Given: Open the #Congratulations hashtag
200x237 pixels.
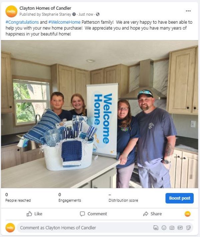Looking at the screenshot, I should (22, 22).
